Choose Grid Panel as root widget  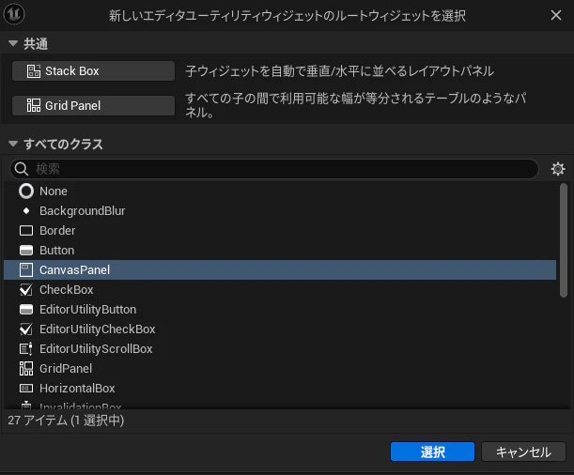(x=93, y=105)
